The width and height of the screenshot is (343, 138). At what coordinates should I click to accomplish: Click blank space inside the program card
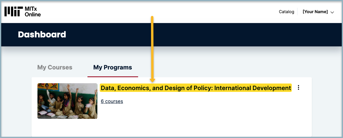[210, 120]
